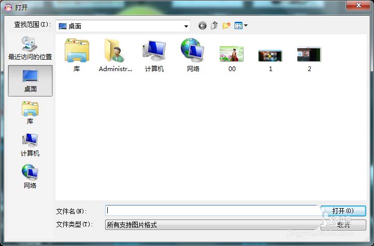
Task: Select image thumbnail named 2
Action: point(309,59)
